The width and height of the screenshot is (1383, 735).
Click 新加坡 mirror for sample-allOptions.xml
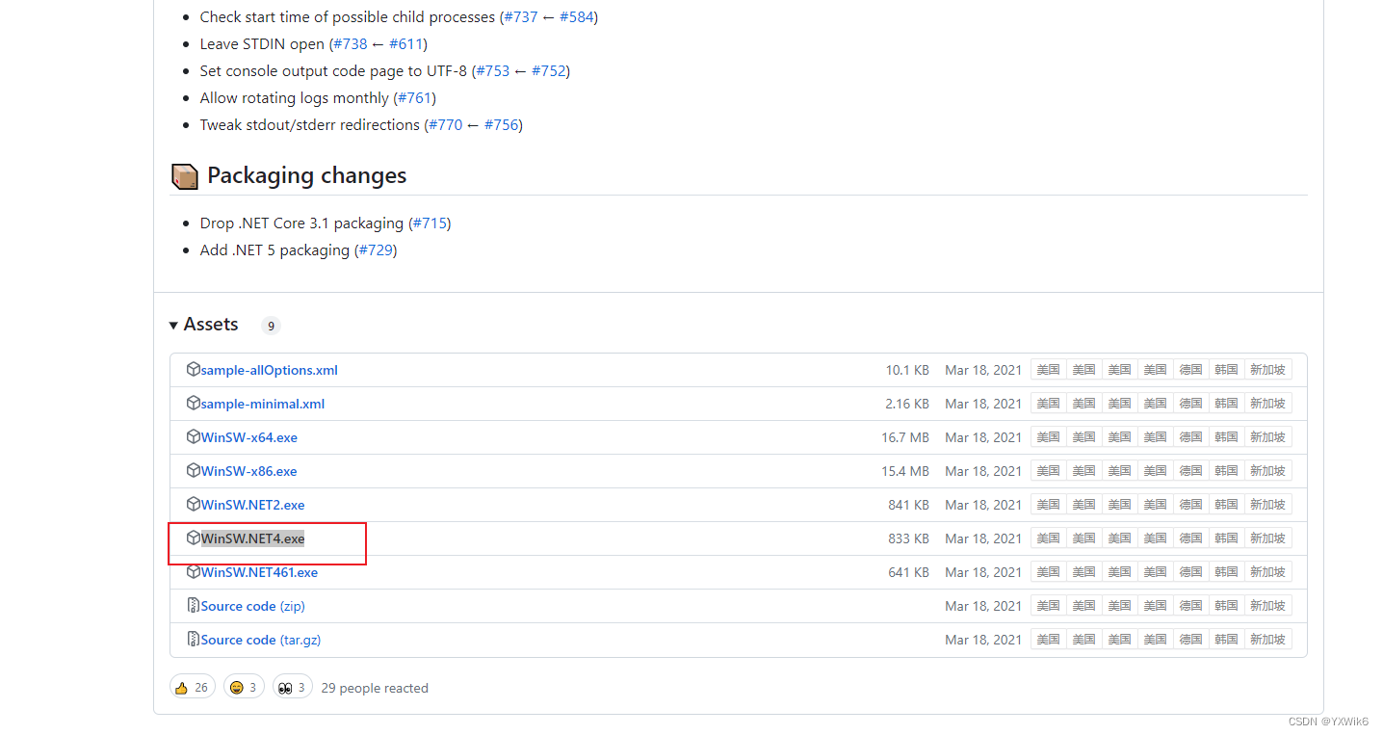coord(1267,370)
